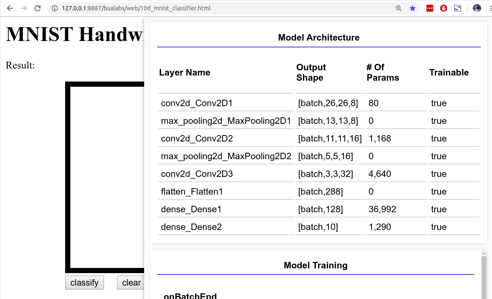Viewport: 492px width, 299px height.
Task: Navigate back with the back arrow
Action: tap(9, 8)
